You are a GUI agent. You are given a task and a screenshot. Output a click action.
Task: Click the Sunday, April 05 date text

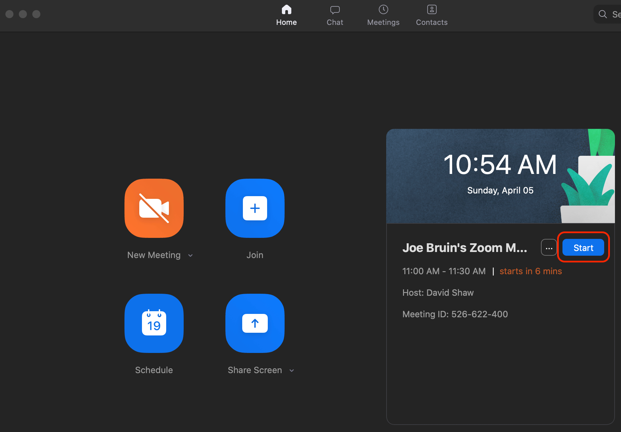tap(500, 190)
